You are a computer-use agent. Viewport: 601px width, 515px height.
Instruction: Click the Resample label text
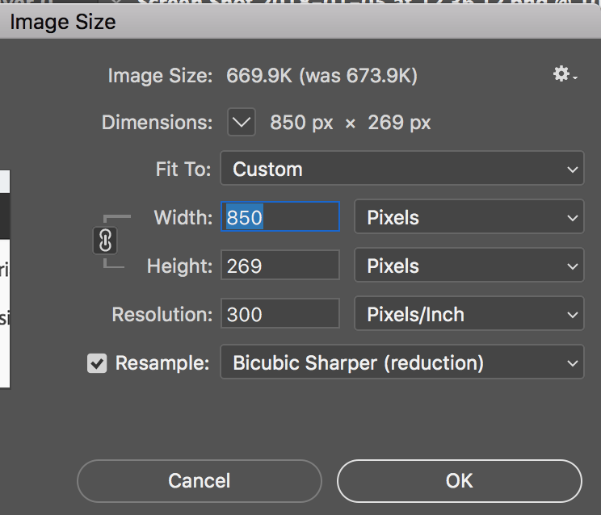click(162, 363)
